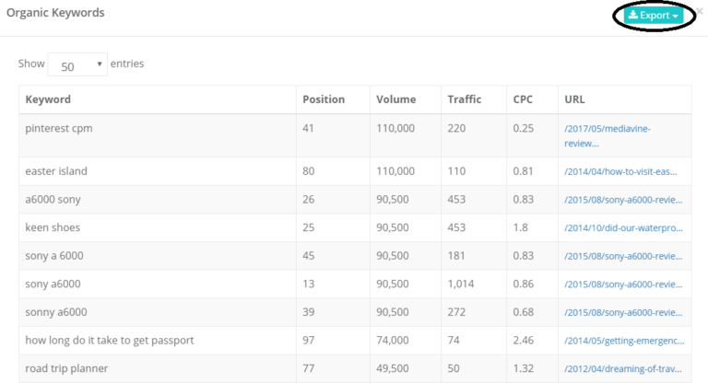Screen dimensions: 708x383
Task: Open the how-to-visit-eas... URL link
Action: pyautogui.click(x=620, y=171)
